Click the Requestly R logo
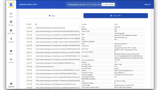This screenshot has height=90, width=160. point(11,5)
